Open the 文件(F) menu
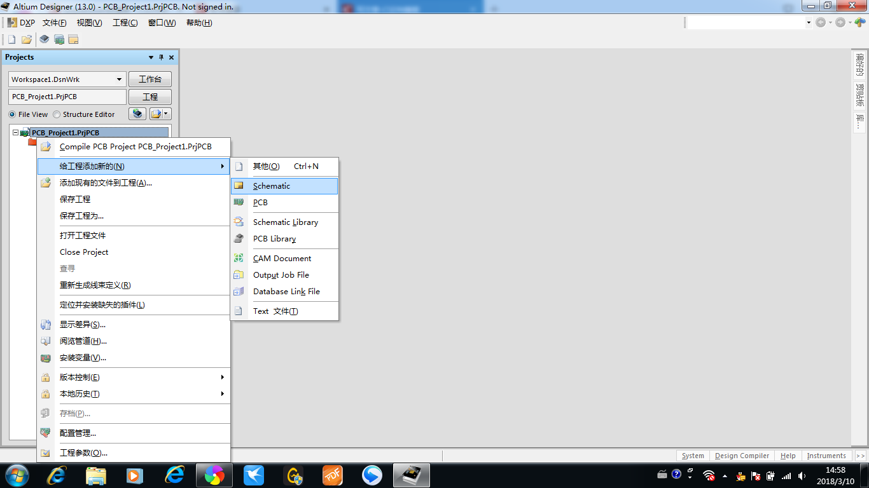 (x=55, y=23)
